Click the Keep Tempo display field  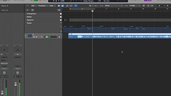pyautogui.click(x=88, y=1)
